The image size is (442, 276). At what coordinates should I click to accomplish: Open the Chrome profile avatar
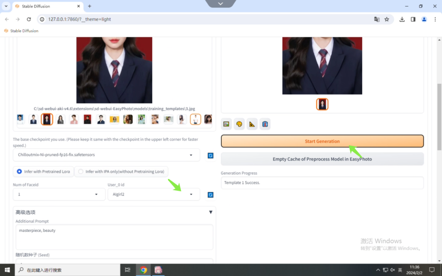pos(424,19)
